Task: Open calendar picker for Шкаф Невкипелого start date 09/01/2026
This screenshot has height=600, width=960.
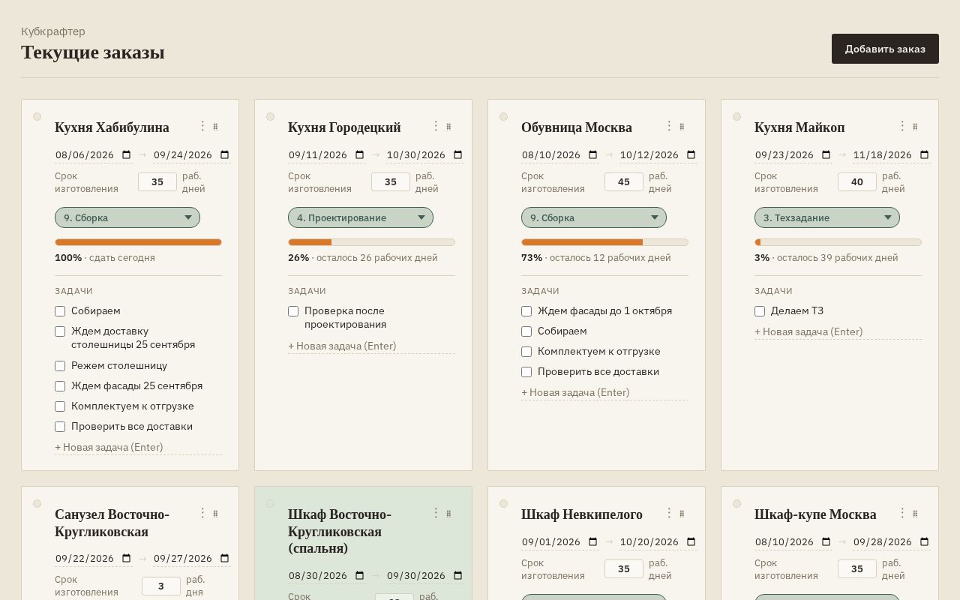Action: click(x=593, y=542)
